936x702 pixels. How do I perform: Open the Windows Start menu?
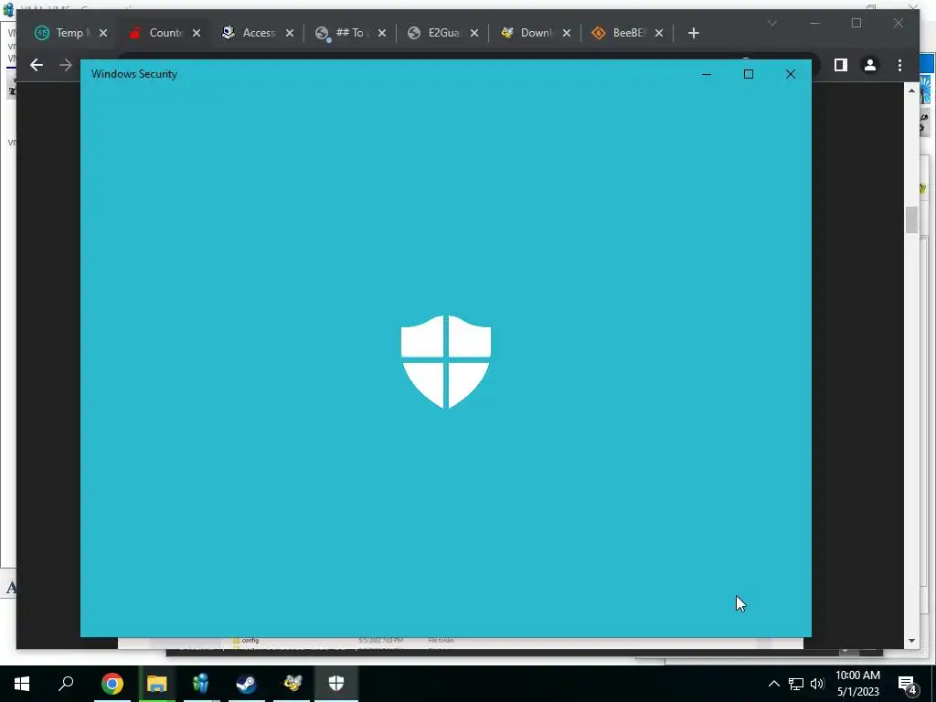22,684
